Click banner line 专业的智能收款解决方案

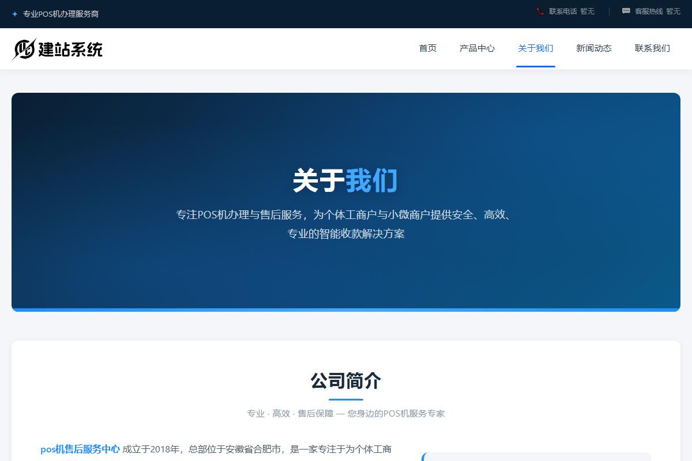(346, 234)
